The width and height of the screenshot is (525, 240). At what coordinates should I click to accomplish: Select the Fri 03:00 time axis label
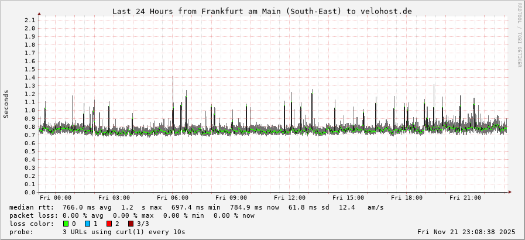(114, 198)
